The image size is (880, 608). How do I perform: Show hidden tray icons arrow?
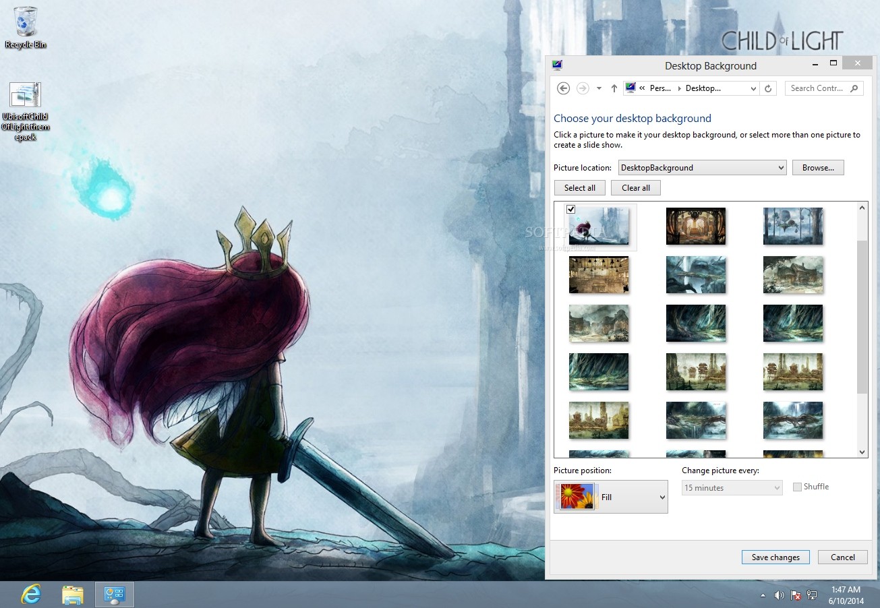click(x=763, y=596)
